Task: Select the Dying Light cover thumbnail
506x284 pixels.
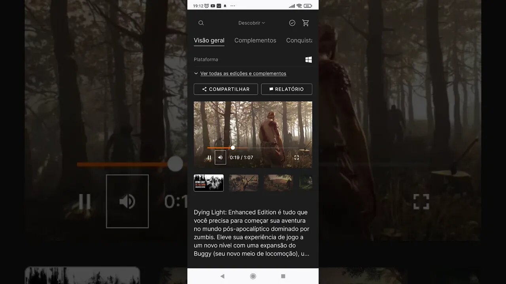Action: [209, 183]
